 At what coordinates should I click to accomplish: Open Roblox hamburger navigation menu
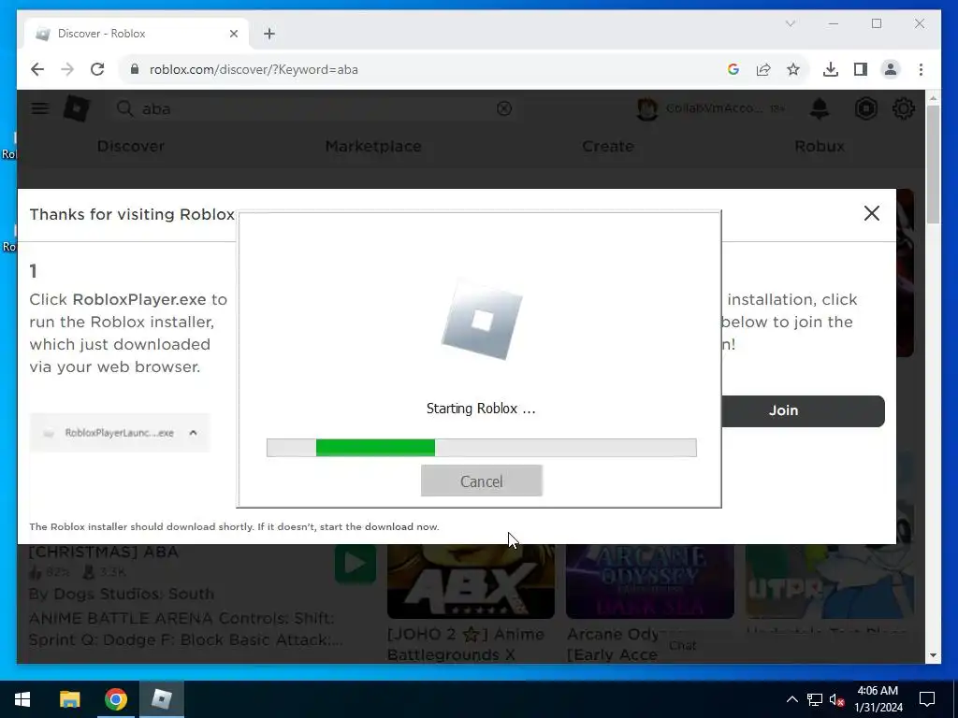pos(39,108)
